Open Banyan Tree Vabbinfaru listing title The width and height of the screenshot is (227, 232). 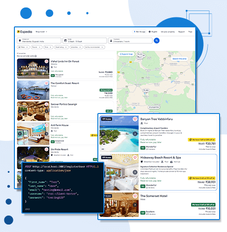point(156,119)
